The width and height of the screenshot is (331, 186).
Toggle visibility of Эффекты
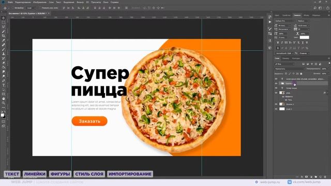pos(283,97)
